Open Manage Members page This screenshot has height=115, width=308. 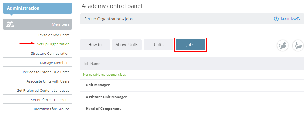pyautogui.click(x=55, y=63)
